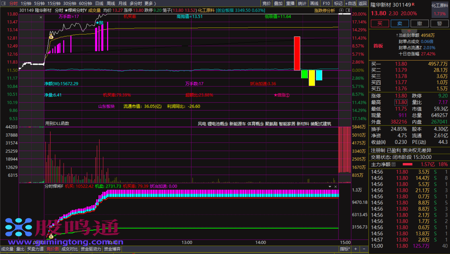Viewport: 450px width, 254px height.
Task: Toggle the right side panel layout icon
Action: [x=348, y=10]
